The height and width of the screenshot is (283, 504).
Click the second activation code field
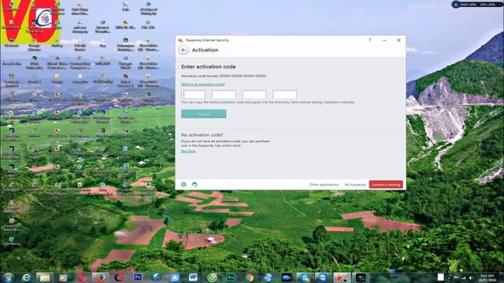click(x=224, y=94)
